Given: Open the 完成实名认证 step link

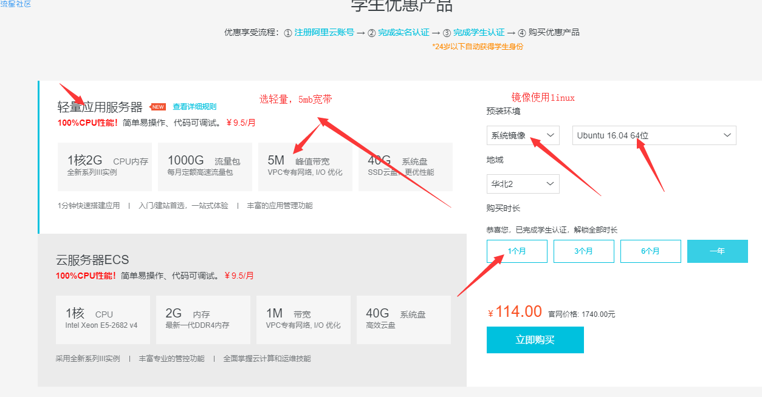Looking at the screenshot, I should coord(403,33).
